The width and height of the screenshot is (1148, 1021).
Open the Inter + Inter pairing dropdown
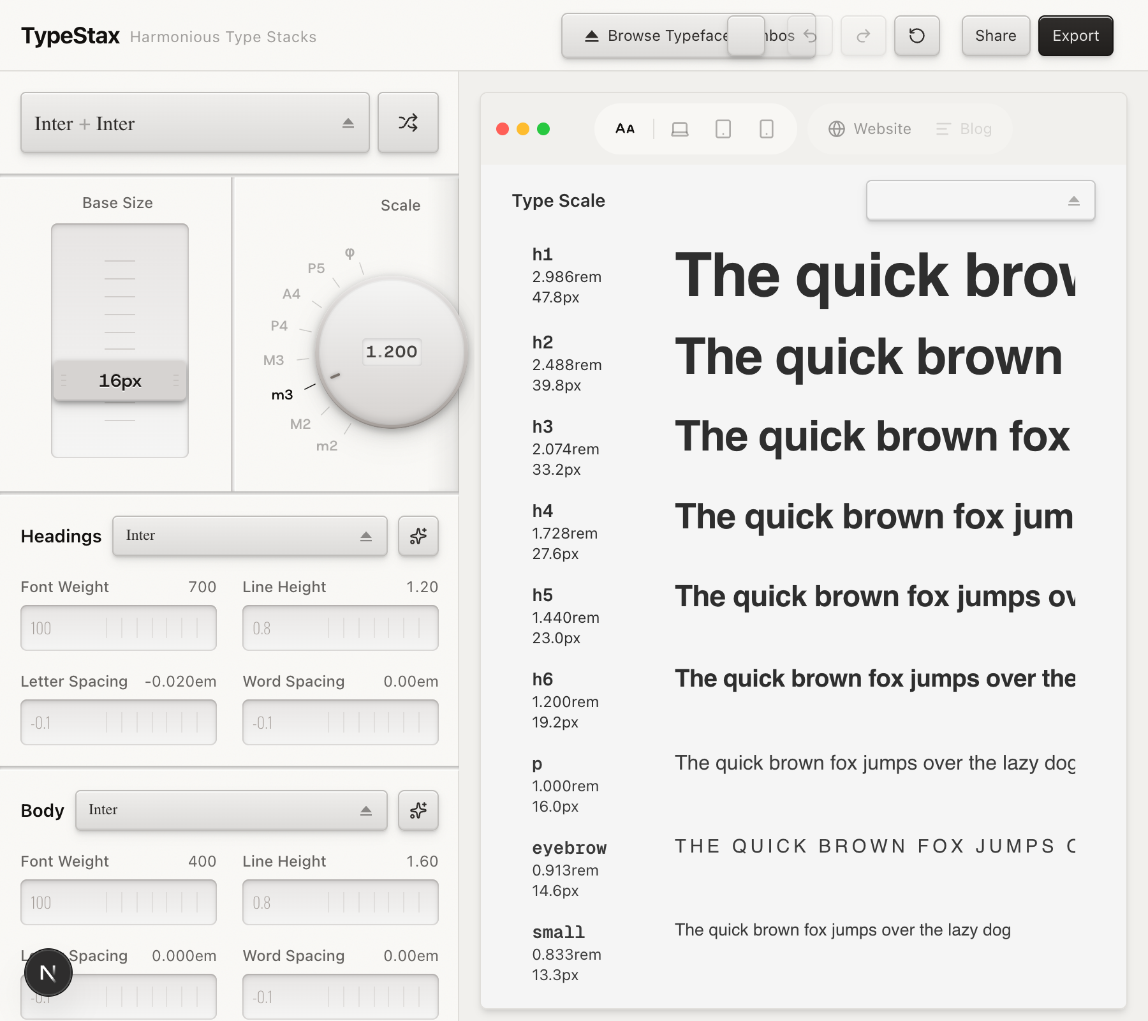click(195, 123)
